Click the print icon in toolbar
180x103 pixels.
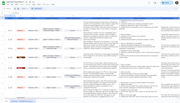15,9
